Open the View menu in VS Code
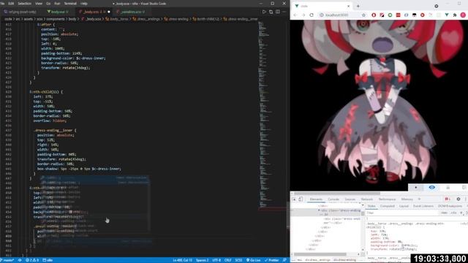This screenshot has width=468, height=263. 39,4
